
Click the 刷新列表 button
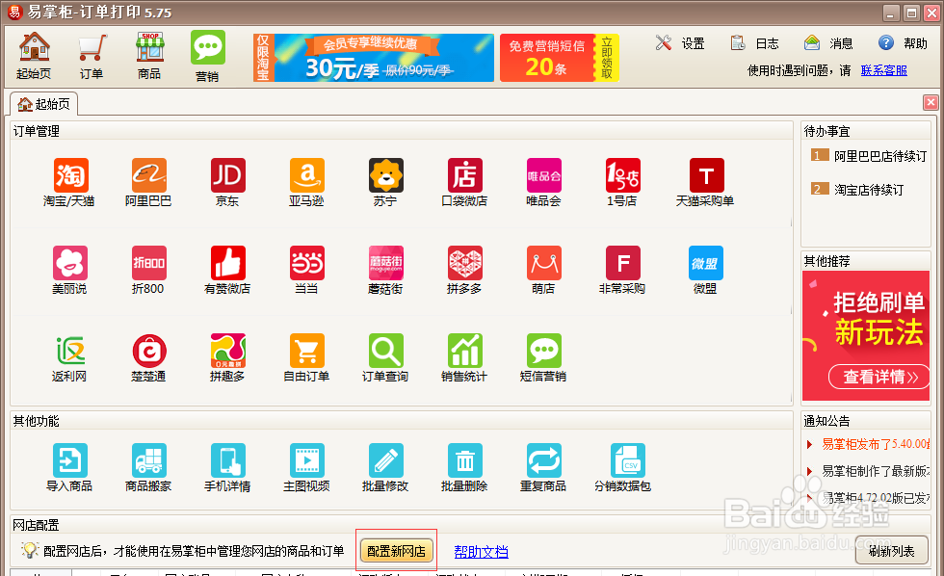(892, 551)
